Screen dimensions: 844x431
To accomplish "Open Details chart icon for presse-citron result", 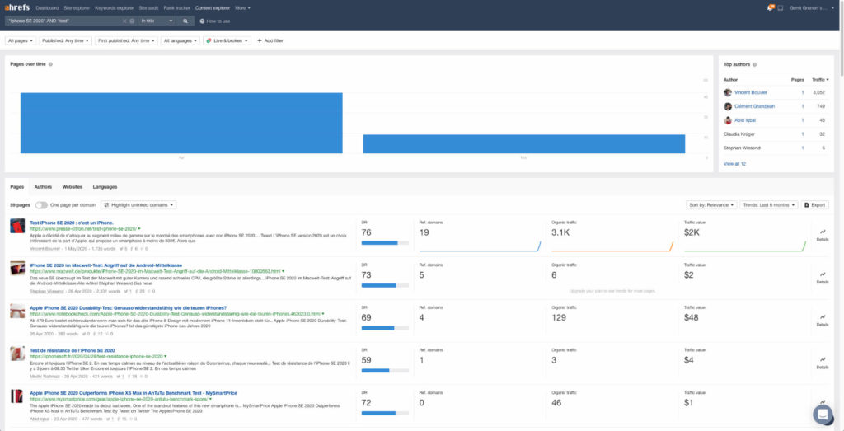I will [x=823, y=232].
